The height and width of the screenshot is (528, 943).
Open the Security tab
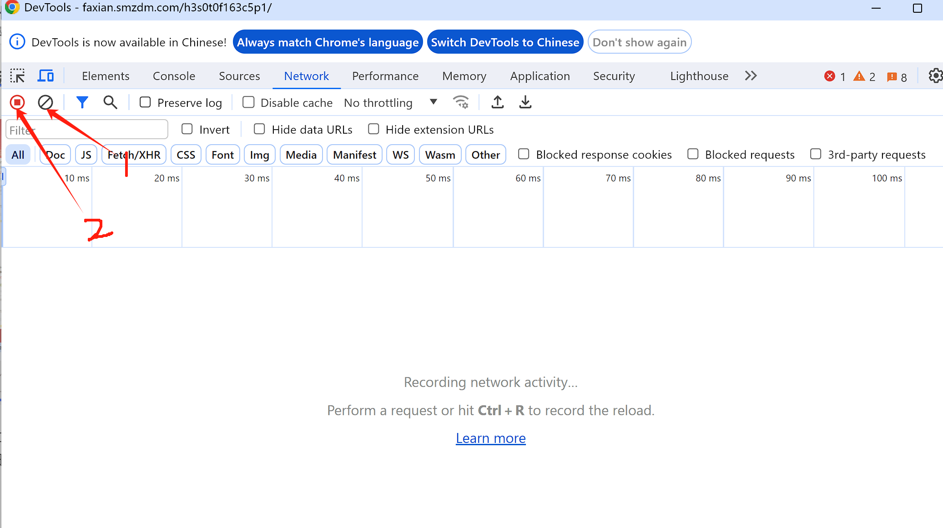coord(614,76)
